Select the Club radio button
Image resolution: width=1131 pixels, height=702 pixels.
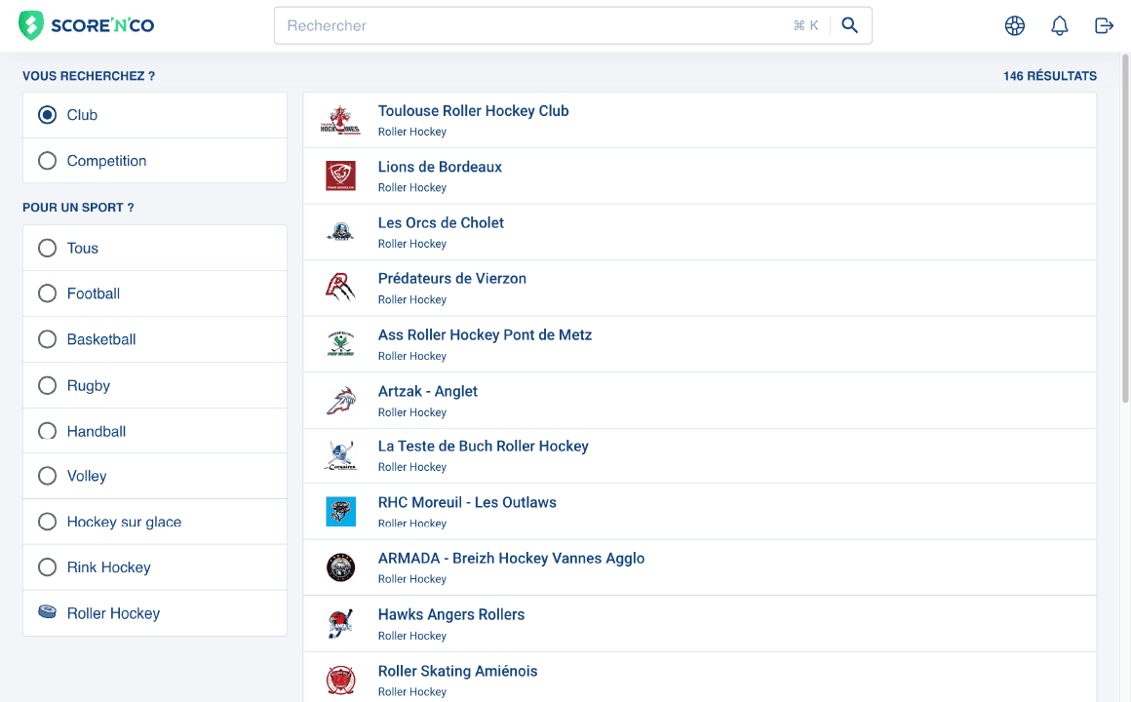[x=47, y=115]
